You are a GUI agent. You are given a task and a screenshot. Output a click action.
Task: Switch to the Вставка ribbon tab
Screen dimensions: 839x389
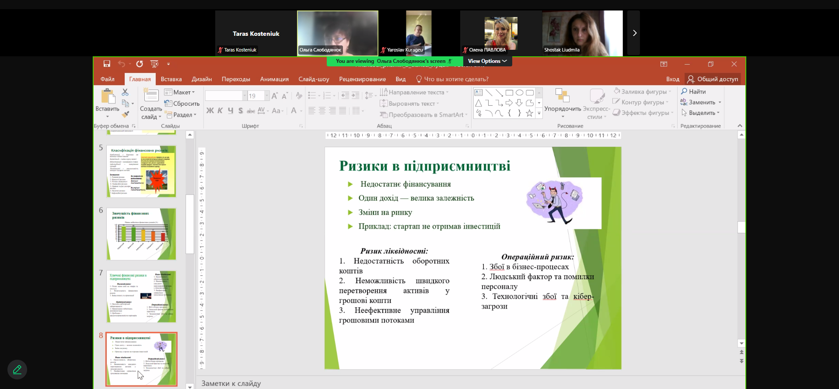point(171,79)
